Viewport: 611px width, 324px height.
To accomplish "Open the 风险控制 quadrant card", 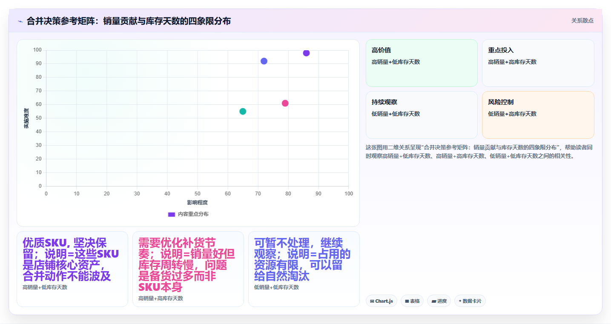I will point(538,115).
